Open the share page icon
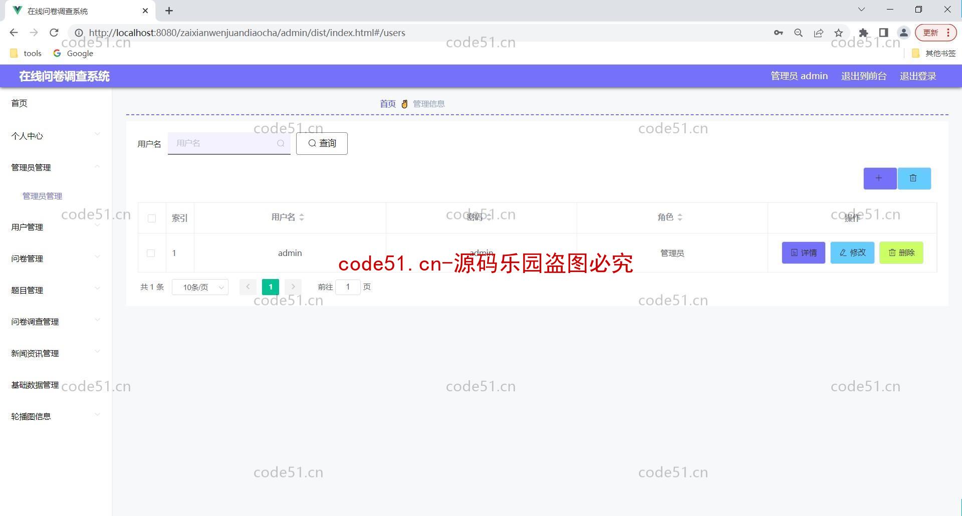 [x=819, y=33]
